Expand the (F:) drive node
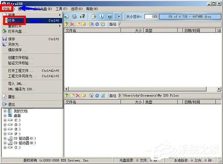This screenshot has width=223, height=164. [5, 134]
